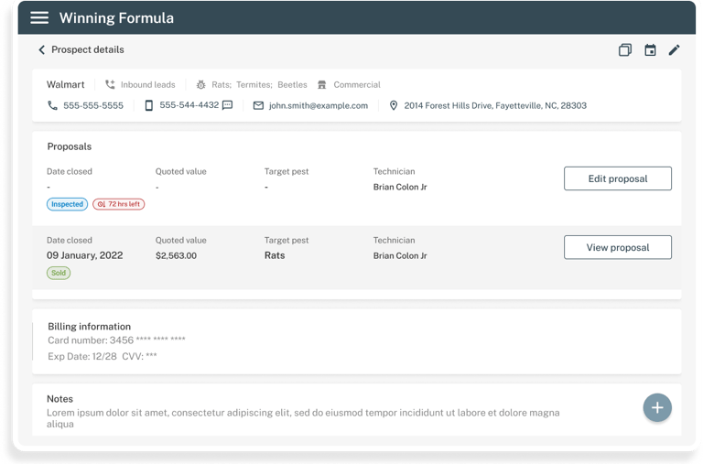
Task: Open the View proposal button
Action: pyautogui.click(x=617, y=247)
